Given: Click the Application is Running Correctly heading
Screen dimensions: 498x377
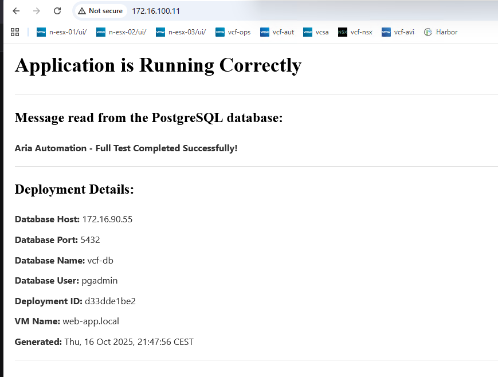Looking at the screenshot, I should pos(158,65).
